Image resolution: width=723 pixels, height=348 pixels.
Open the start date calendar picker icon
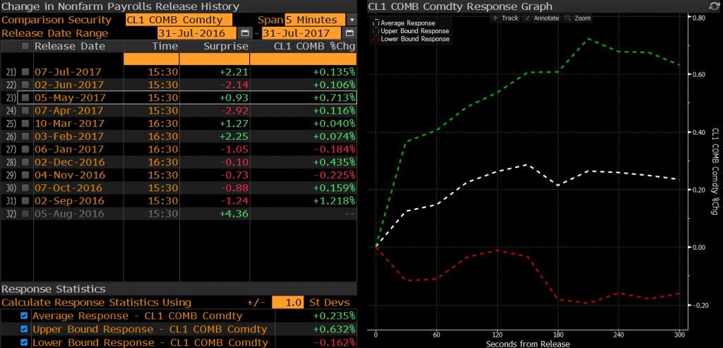[x=245, y=33]
